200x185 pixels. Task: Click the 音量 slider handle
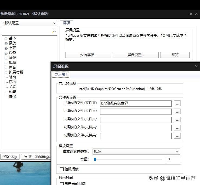coord(95,159)
